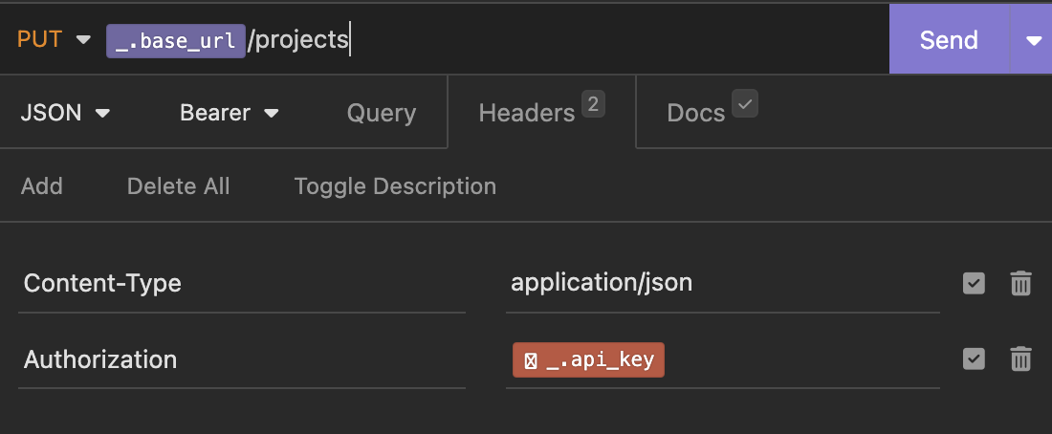Delete the Content-Type header with trash icon
This screenshot has width=1052, height=434.
tap(1020, 283)
